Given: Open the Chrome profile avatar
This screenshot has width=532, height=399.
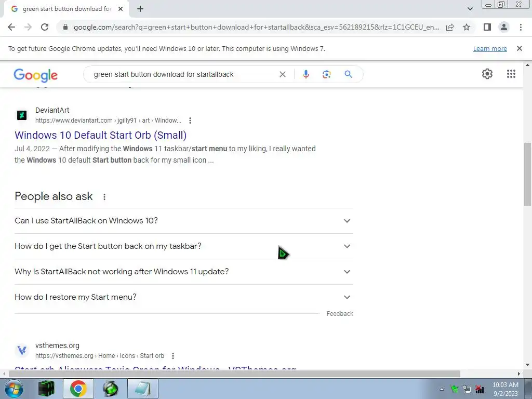Looking at the screenshot, I should pos(504,27).
